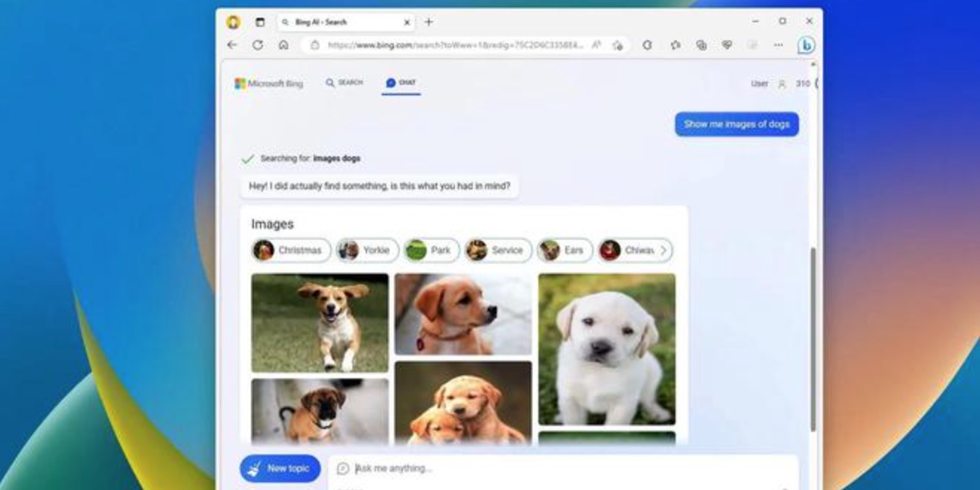Minimize the browser window
This screenshot has width=980, height=490.
756,22
